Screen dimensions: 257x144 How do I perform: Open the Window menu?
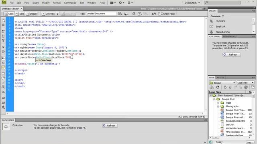(92, 3)
